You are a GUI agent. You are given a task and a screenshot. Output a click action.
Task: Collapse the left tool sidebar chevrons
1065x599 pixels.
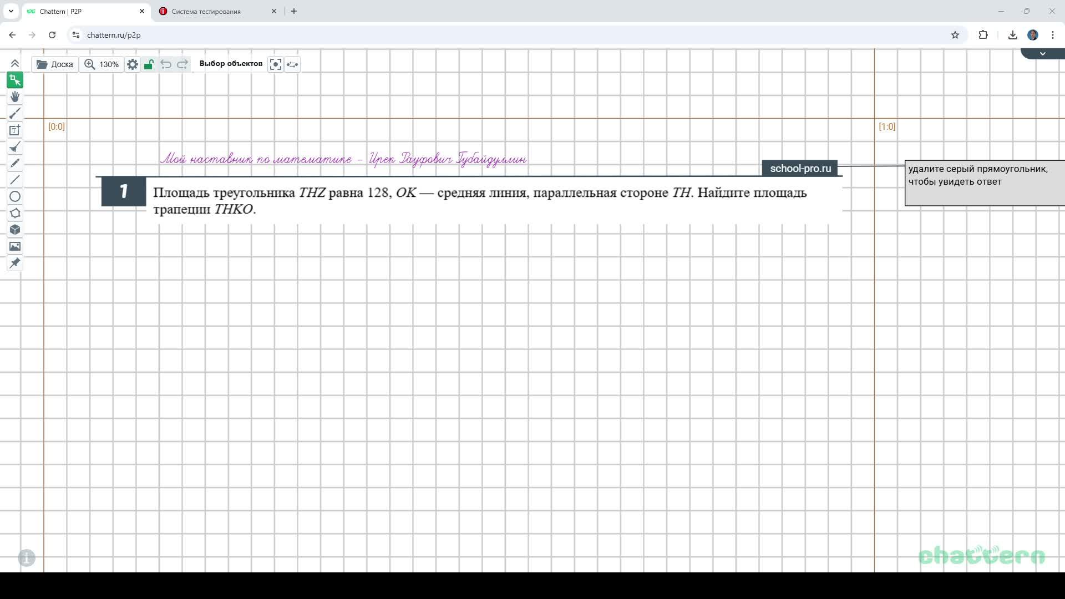point(15,64)
